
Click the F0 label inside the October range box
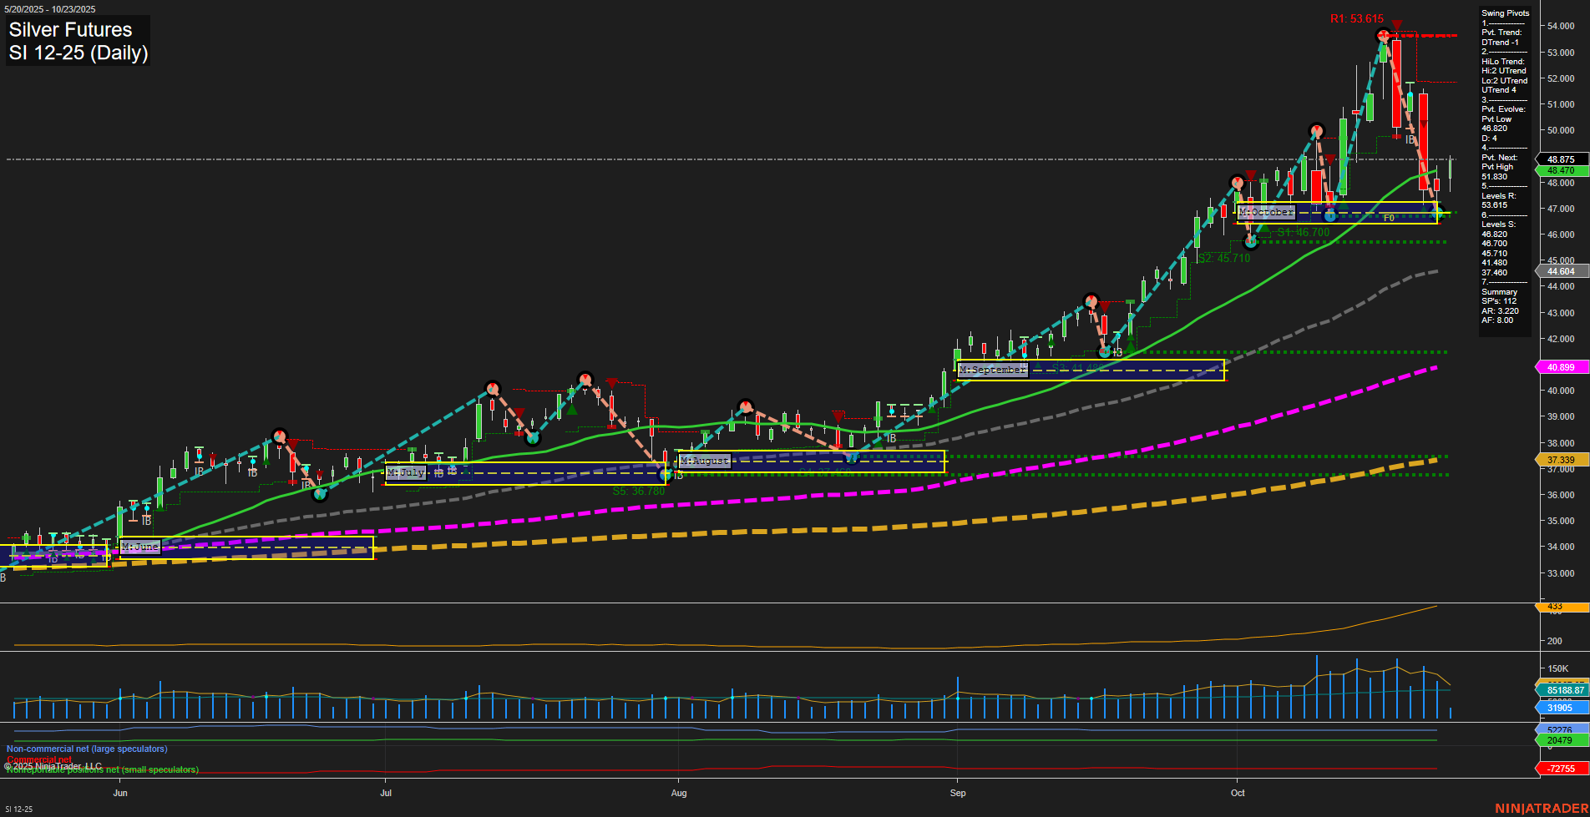click(x=1390, y=218)
